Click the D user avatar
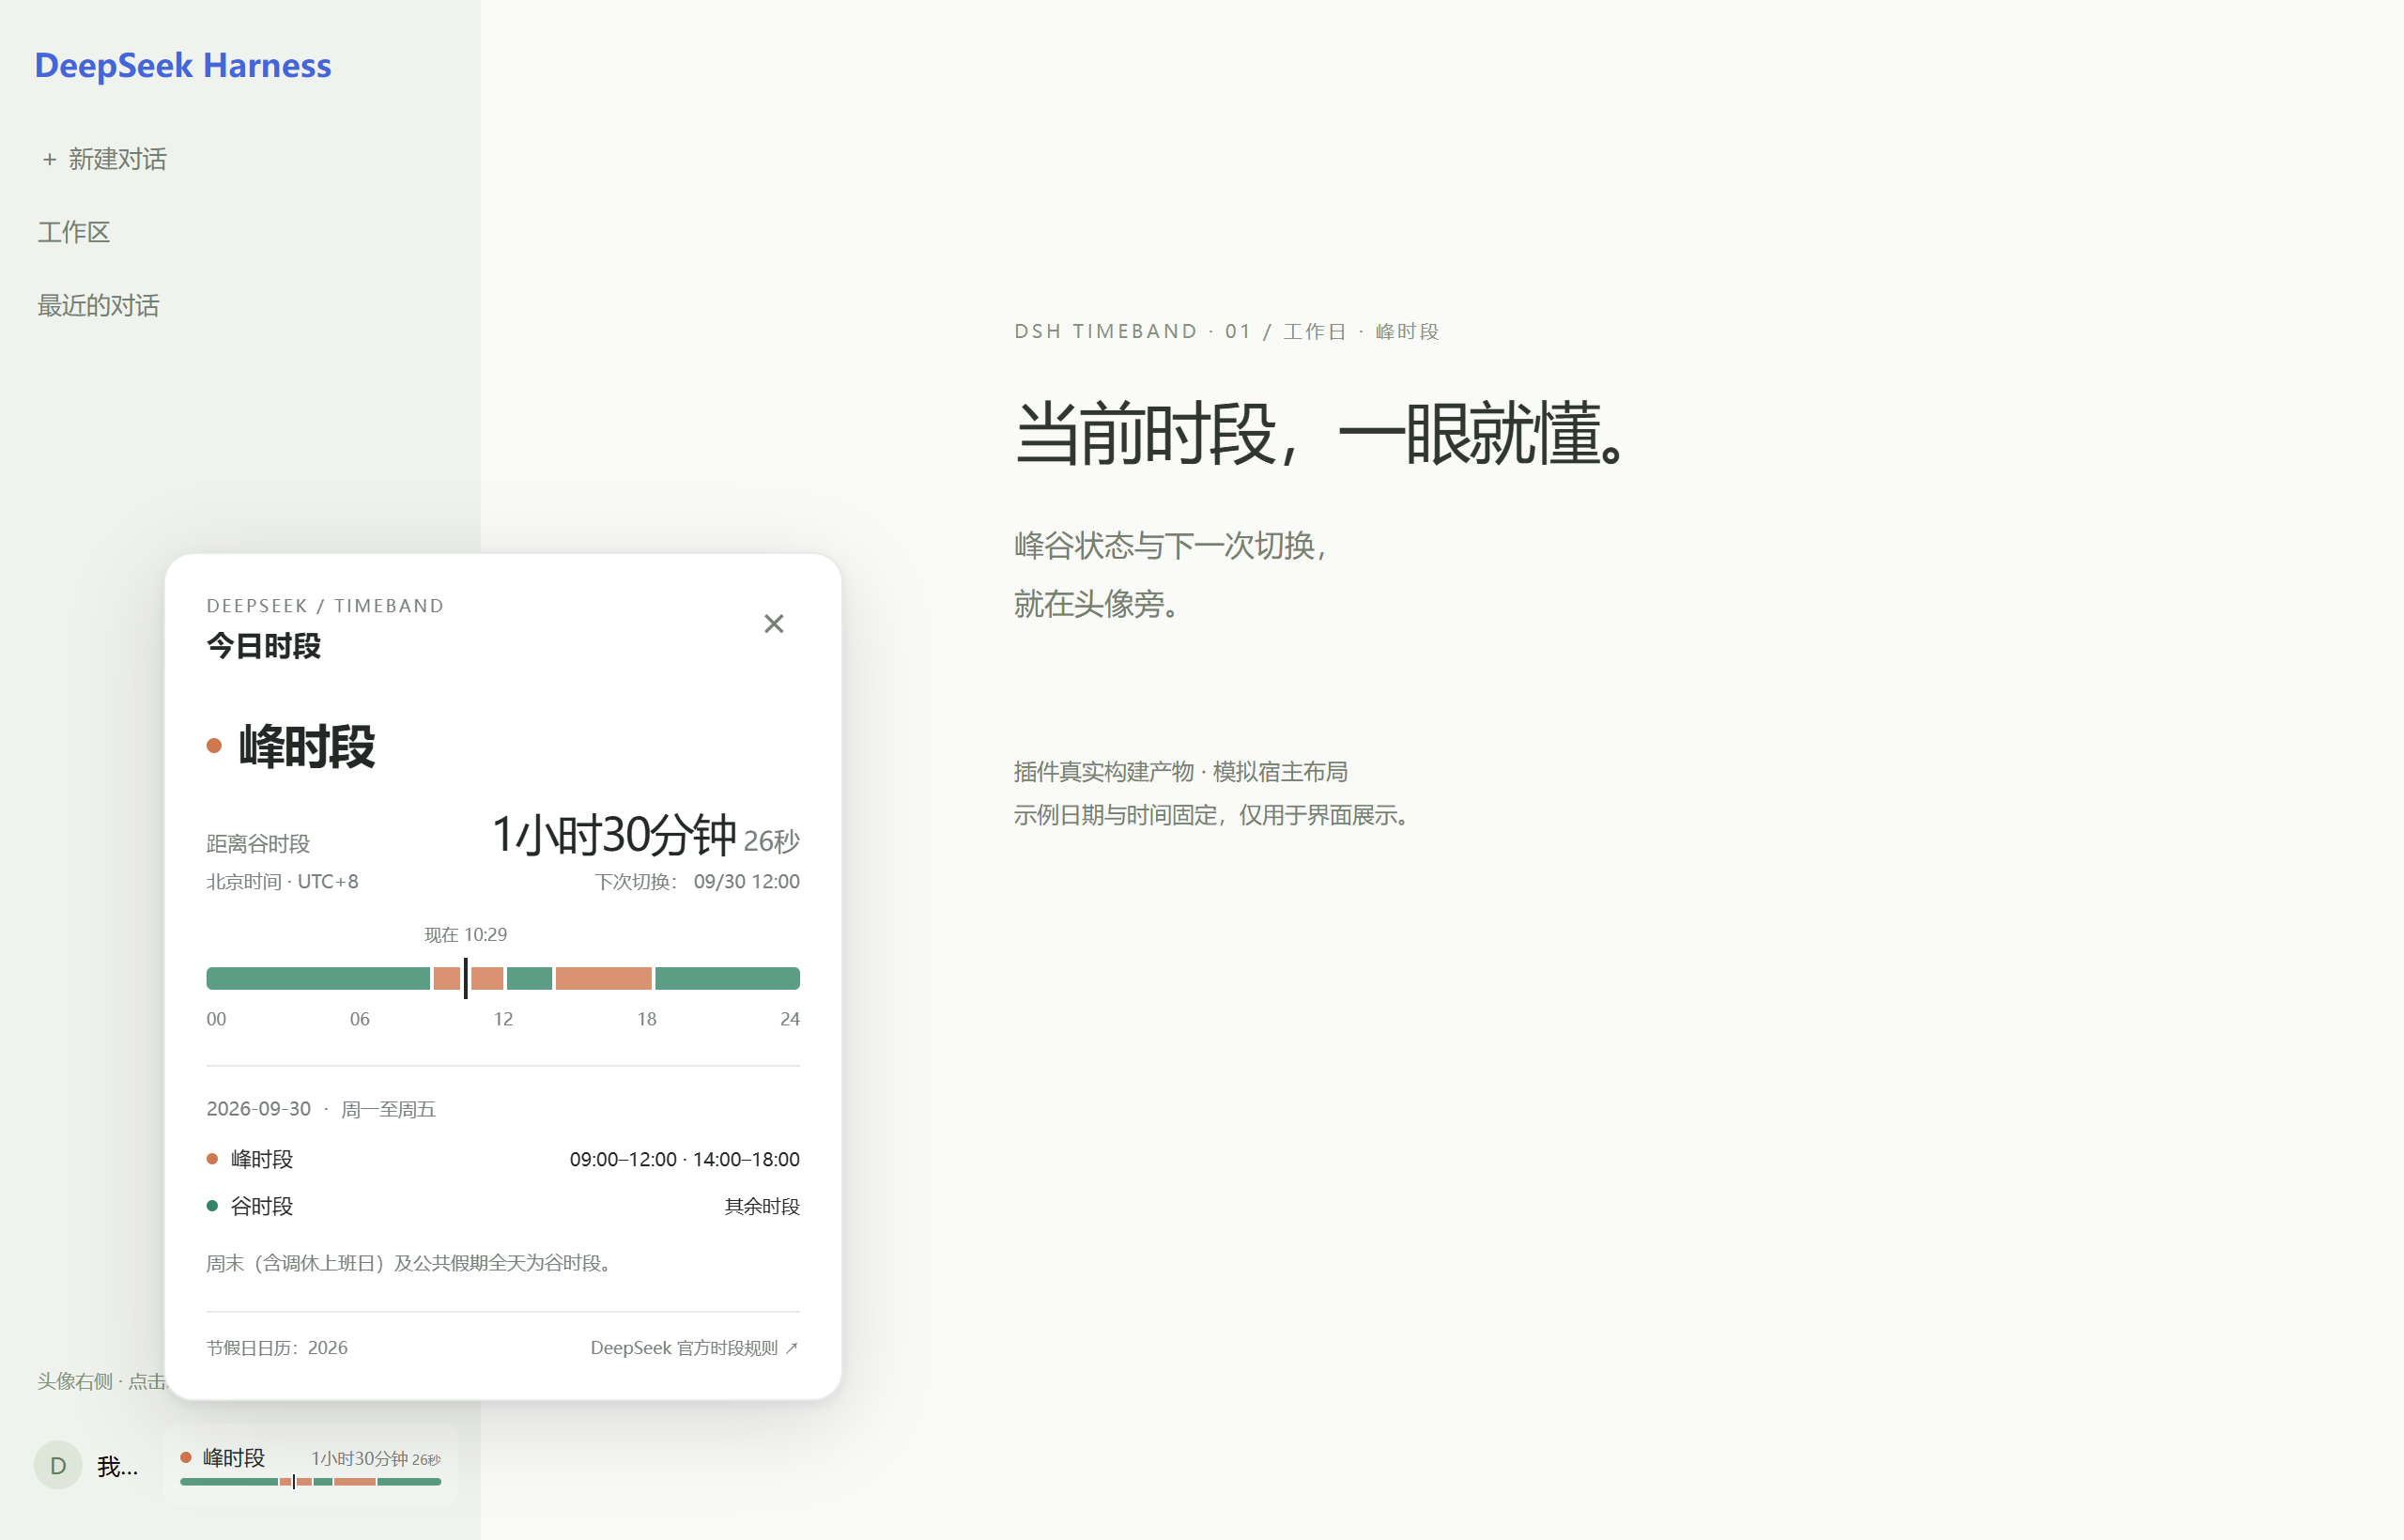 [x=58, y=1465]
